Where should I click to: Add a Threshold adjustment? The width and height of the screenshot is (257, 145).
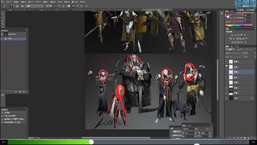click(239, 42)
